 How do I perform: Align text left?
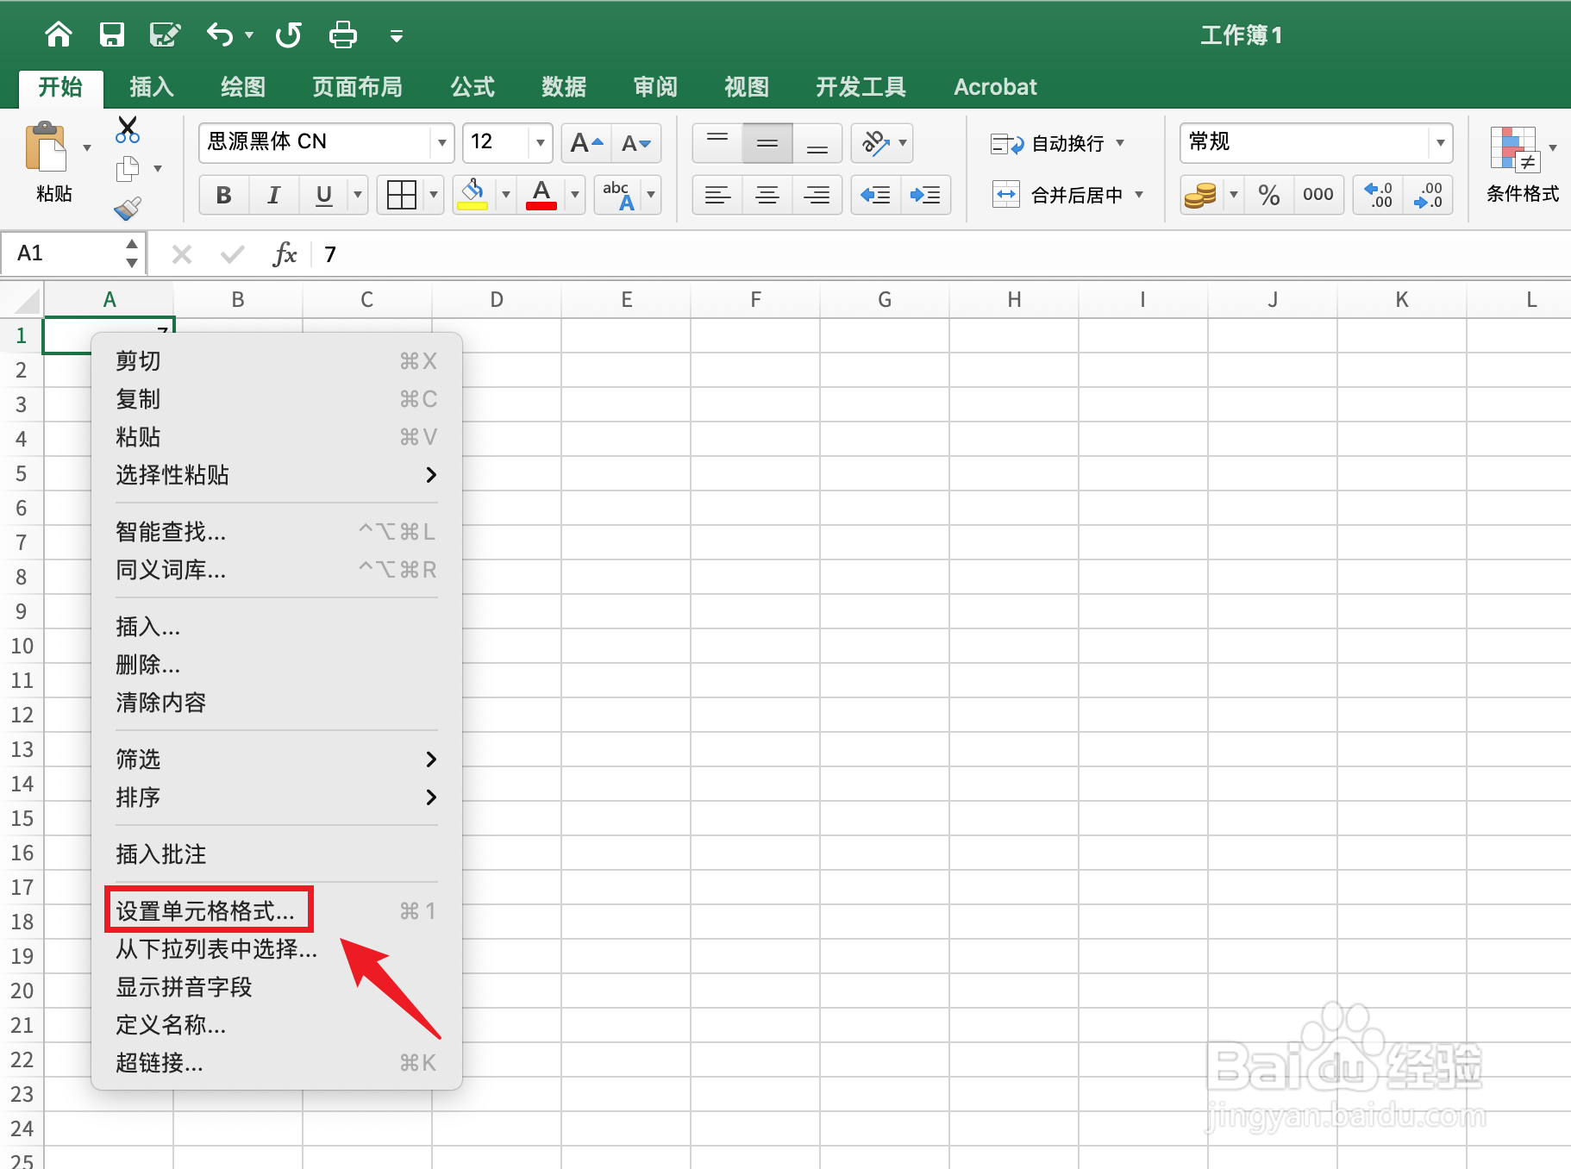717,195
